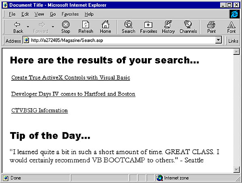Open the Search pane from toolbar
This screenshot has width=242, height=183.
click(x=128, y=27)
